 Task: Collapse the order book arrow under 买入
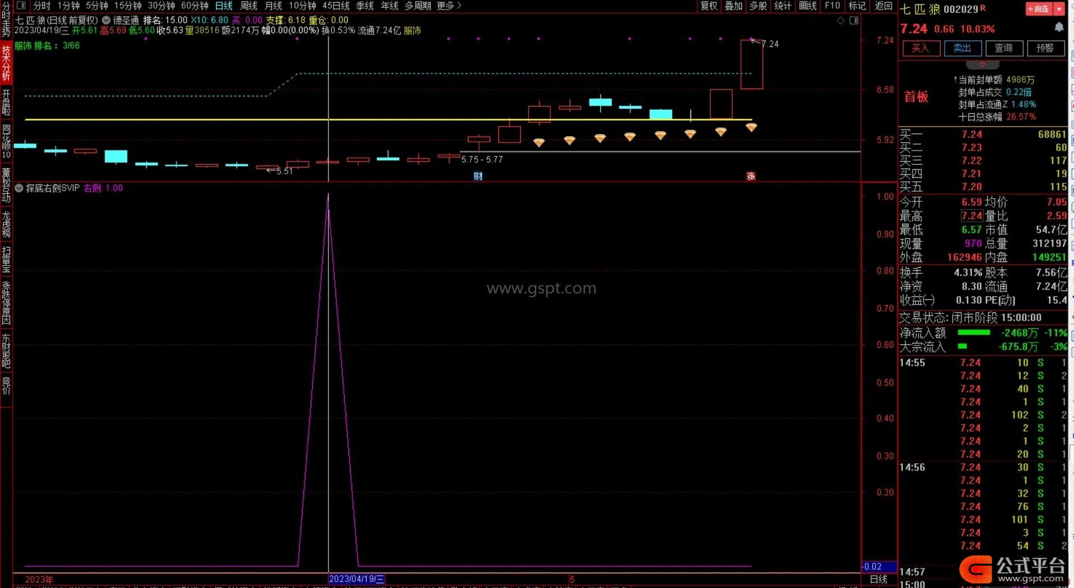point(982,64)
